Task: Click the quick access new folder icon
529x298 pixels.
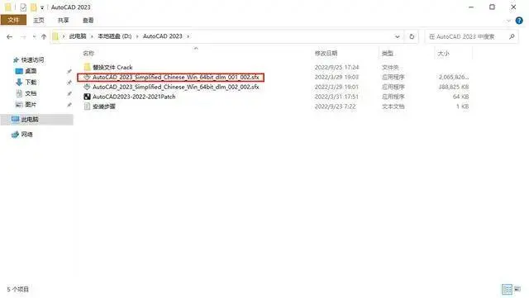Action: click(34, 7)
